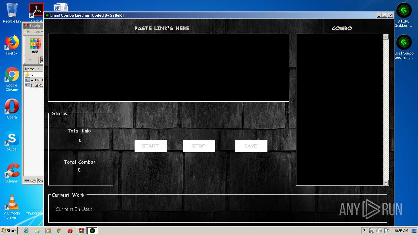Screen dimensions: 418x235
Task: Click the drive/key status icon in WinRAR
Action: [x=30, y=181]
